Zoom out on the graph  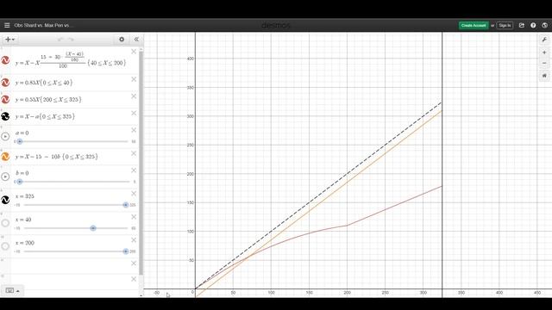tap(544, 63)
